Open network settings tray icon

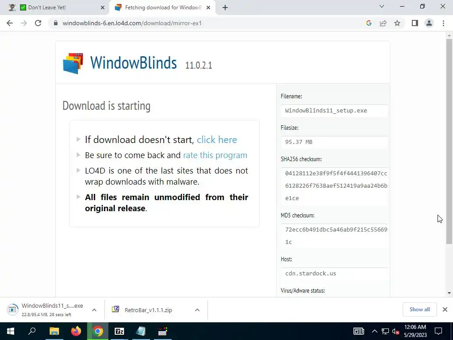(x=385, y=331)
